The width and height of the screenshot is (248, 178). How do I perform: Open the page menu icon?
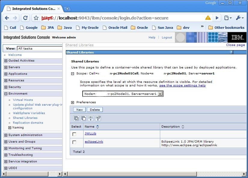tap(228, 18)
